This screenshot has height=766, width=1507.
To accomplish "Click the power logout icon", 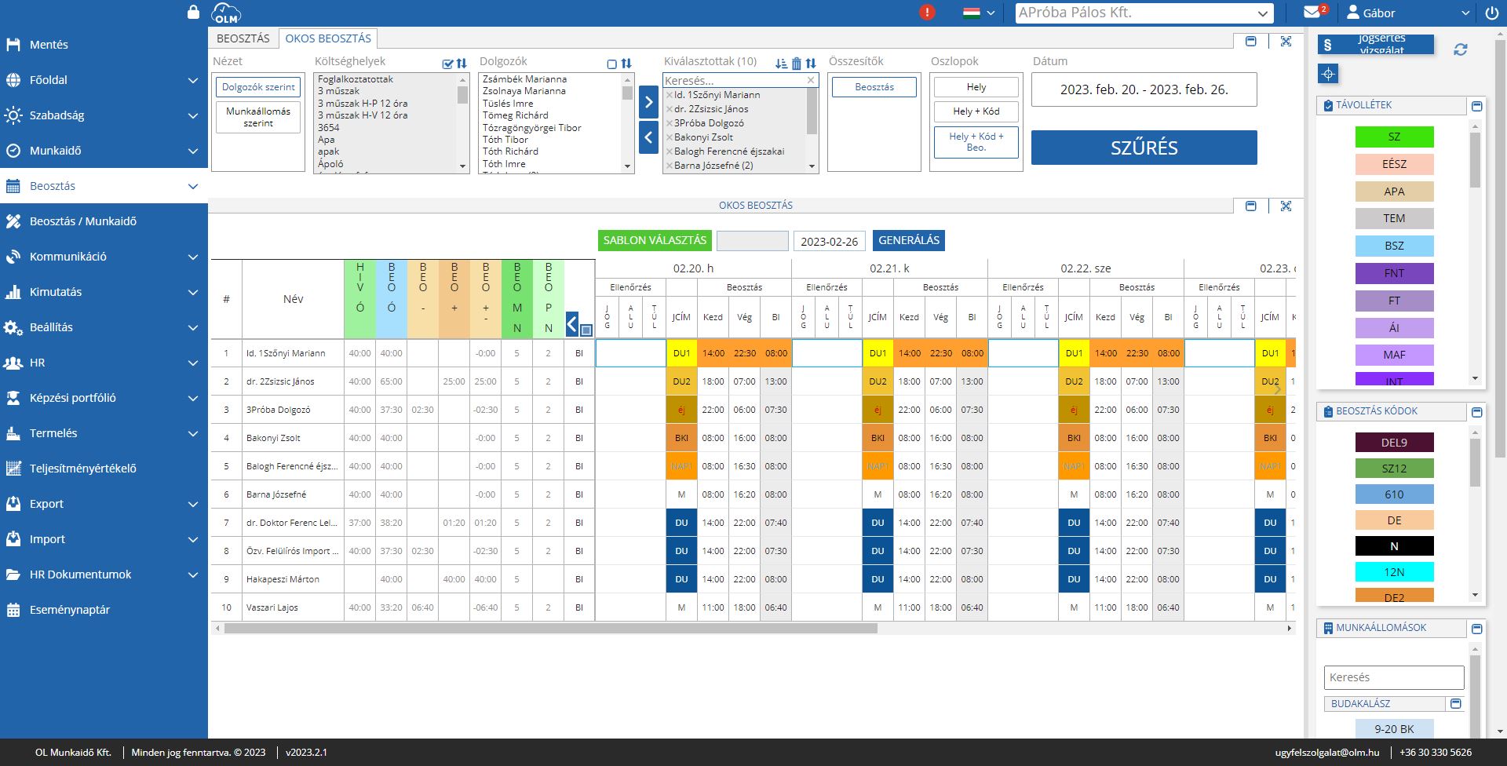I will click(1491, 13).
